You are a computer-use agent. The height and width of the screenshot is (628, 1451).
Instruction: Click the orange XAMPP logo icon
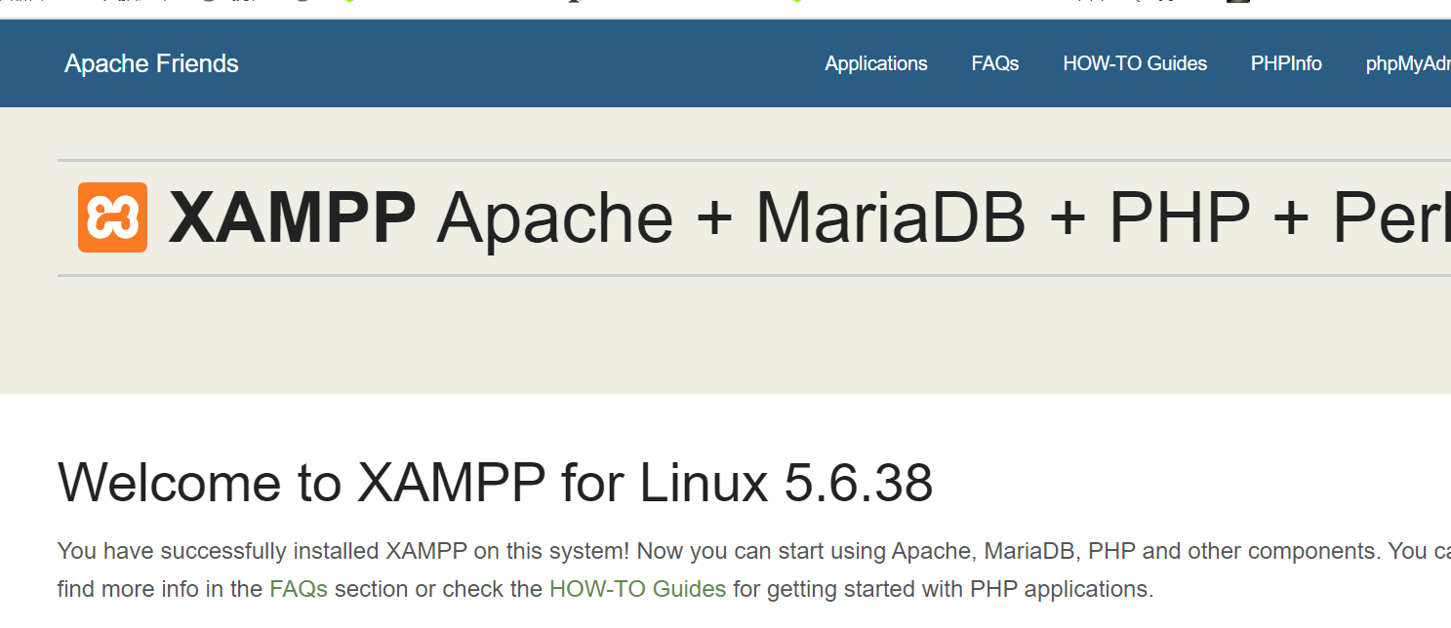(x=112, y=217)
